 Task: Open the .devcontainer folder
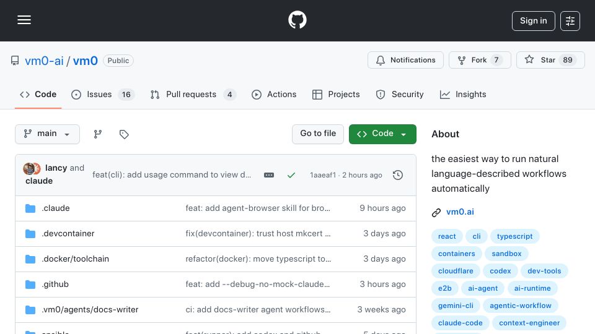68,234
